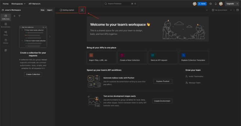Image resolution: width=241 pixels, height=126 pixels.
Task: Click the Send an API request icon
Action: point(153,55)
